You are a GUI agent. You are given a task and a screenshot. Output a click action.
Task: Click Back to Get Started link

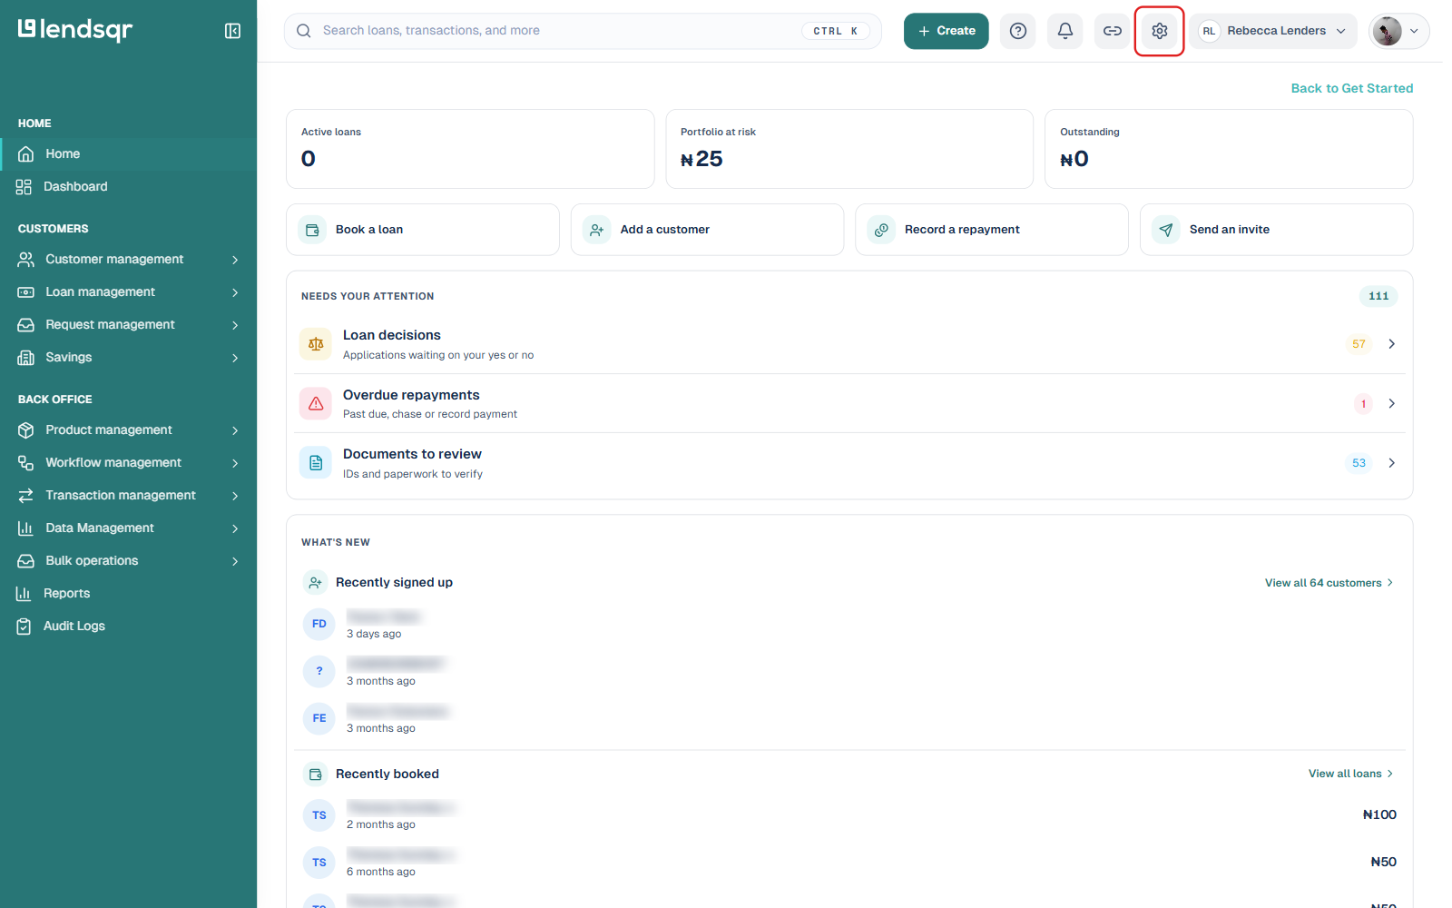pos(1351,88)
